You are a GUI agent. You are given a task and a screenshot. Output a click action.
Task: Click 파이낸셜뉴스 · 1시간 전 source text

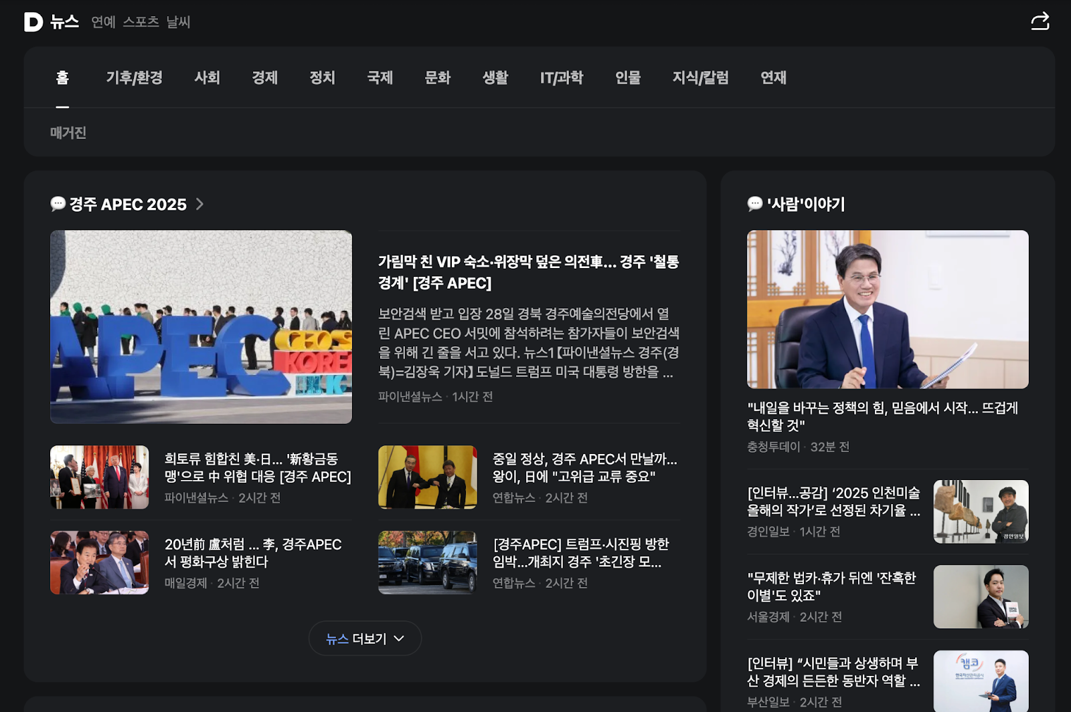tap(436, 396)
